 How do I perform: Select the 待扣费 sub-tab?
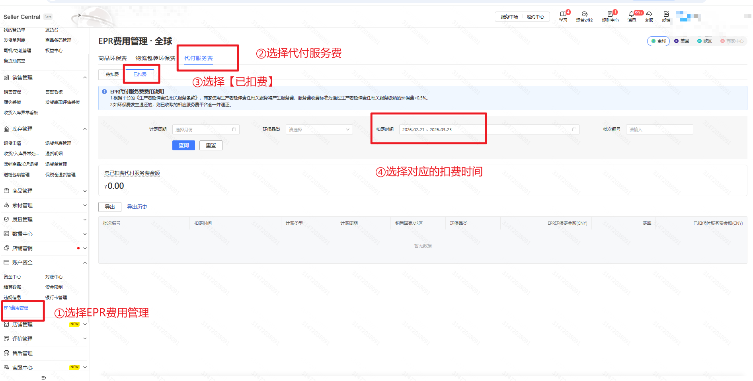click(x=112, y=74)
